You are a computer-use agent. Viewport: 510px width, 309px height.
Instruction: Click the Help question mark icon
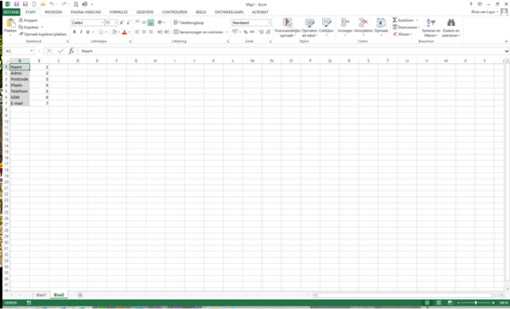click(x=471, y=4)
